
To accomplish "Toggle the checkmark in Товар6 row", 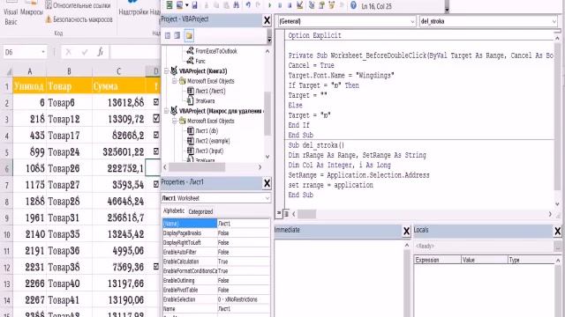I will coord(156,102).
